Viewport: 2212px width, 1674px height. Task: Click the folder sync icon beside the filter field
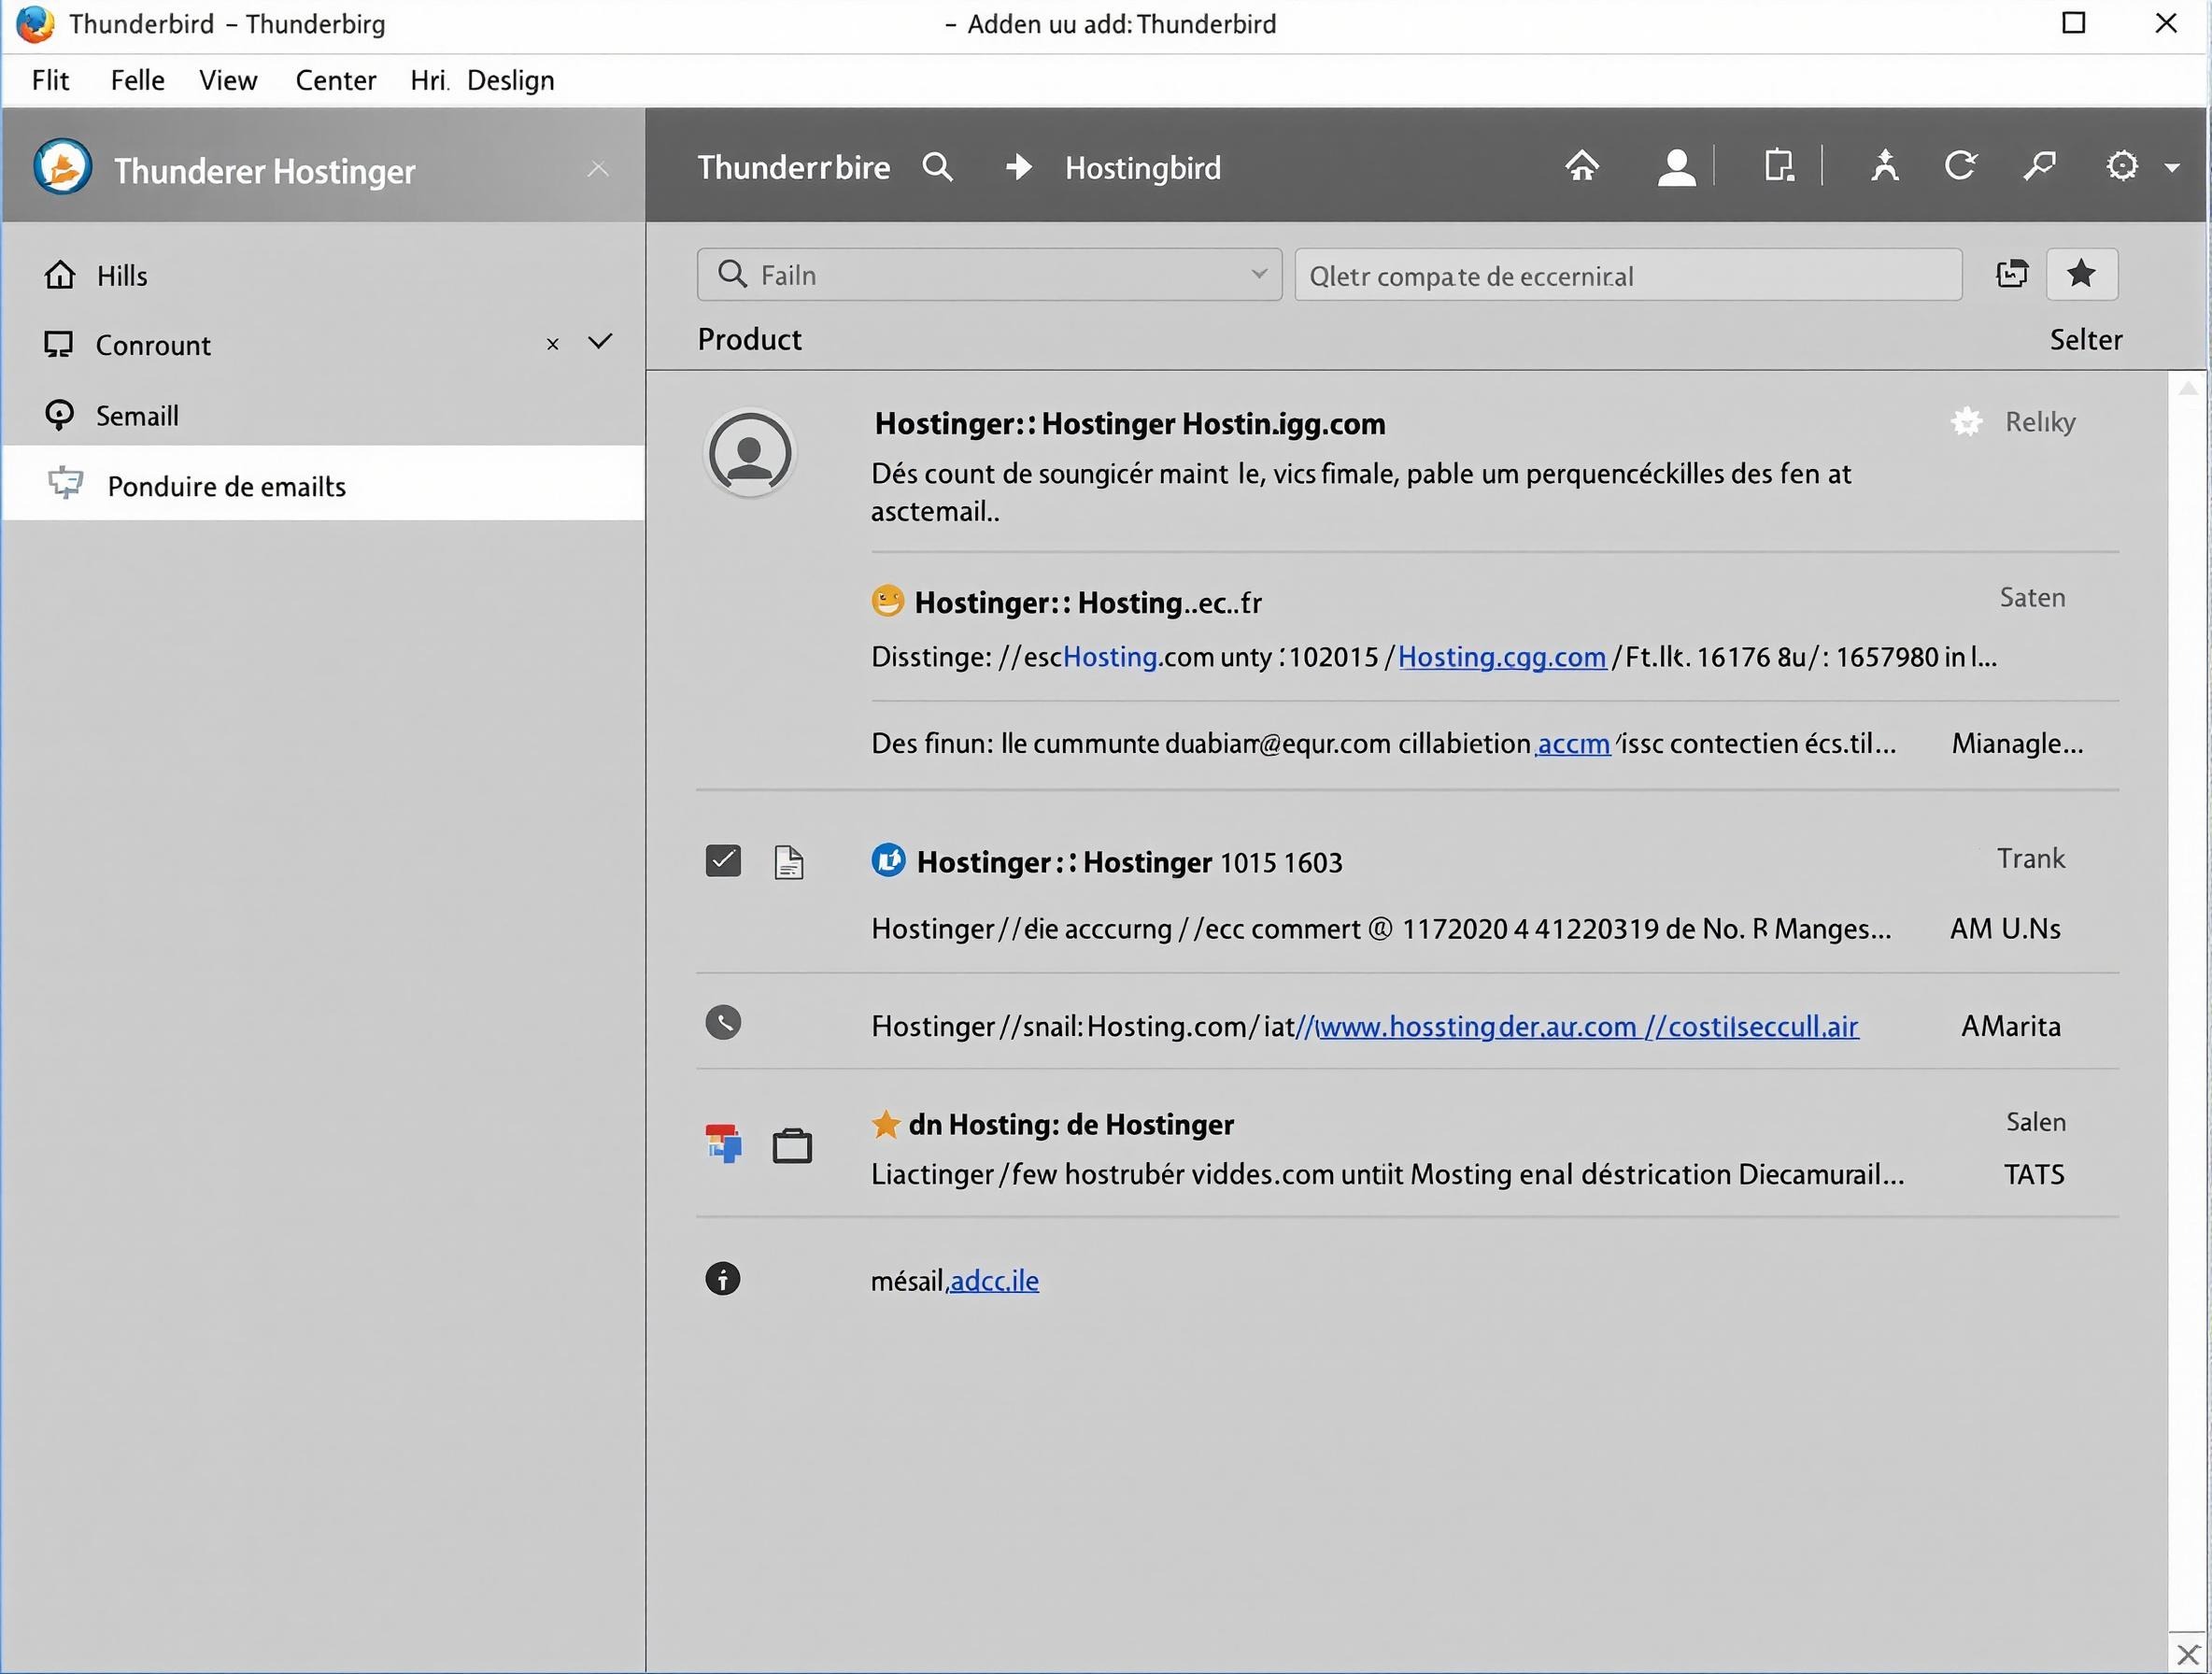click(2011, 273)
